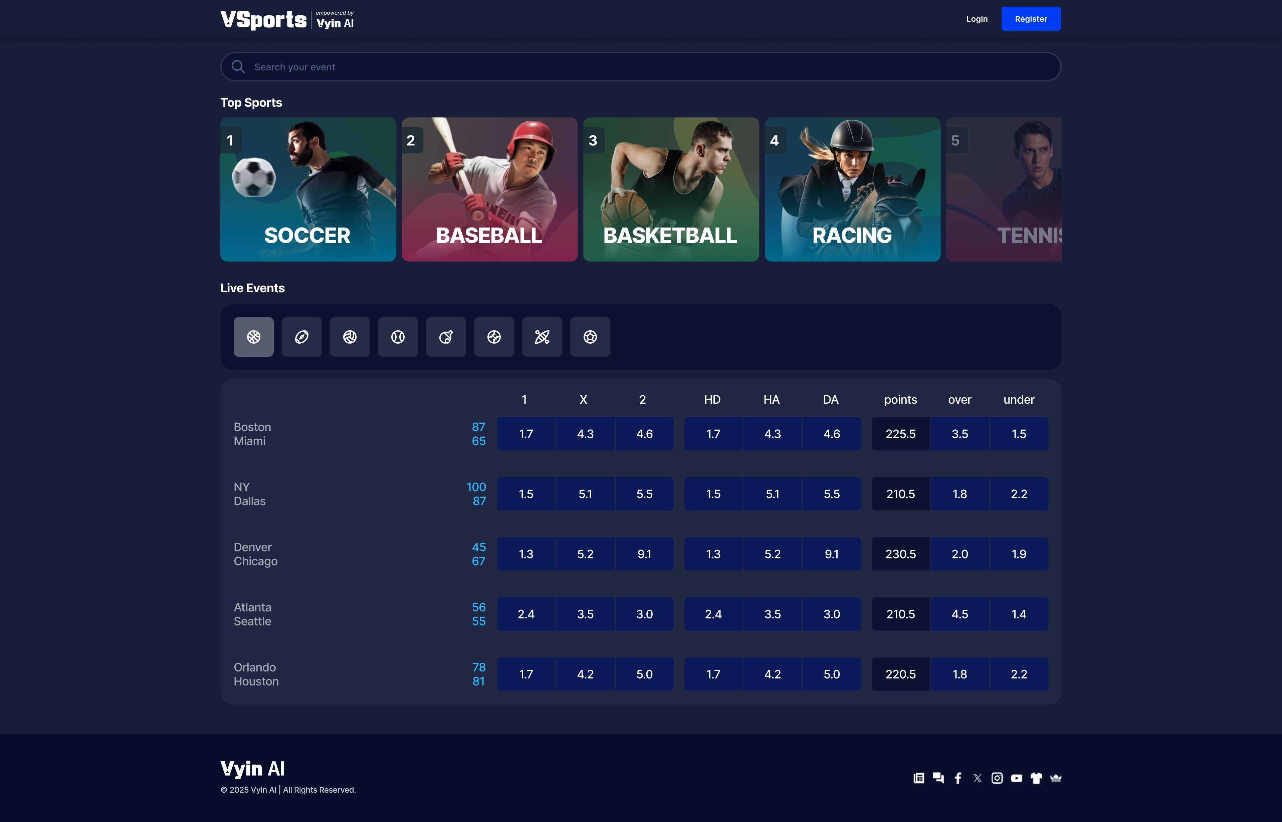The height and width of the screenshot is (822, 1282).
Task: Pick Atlanta–Seattle over odds 4.5
Action: (960, 614)
